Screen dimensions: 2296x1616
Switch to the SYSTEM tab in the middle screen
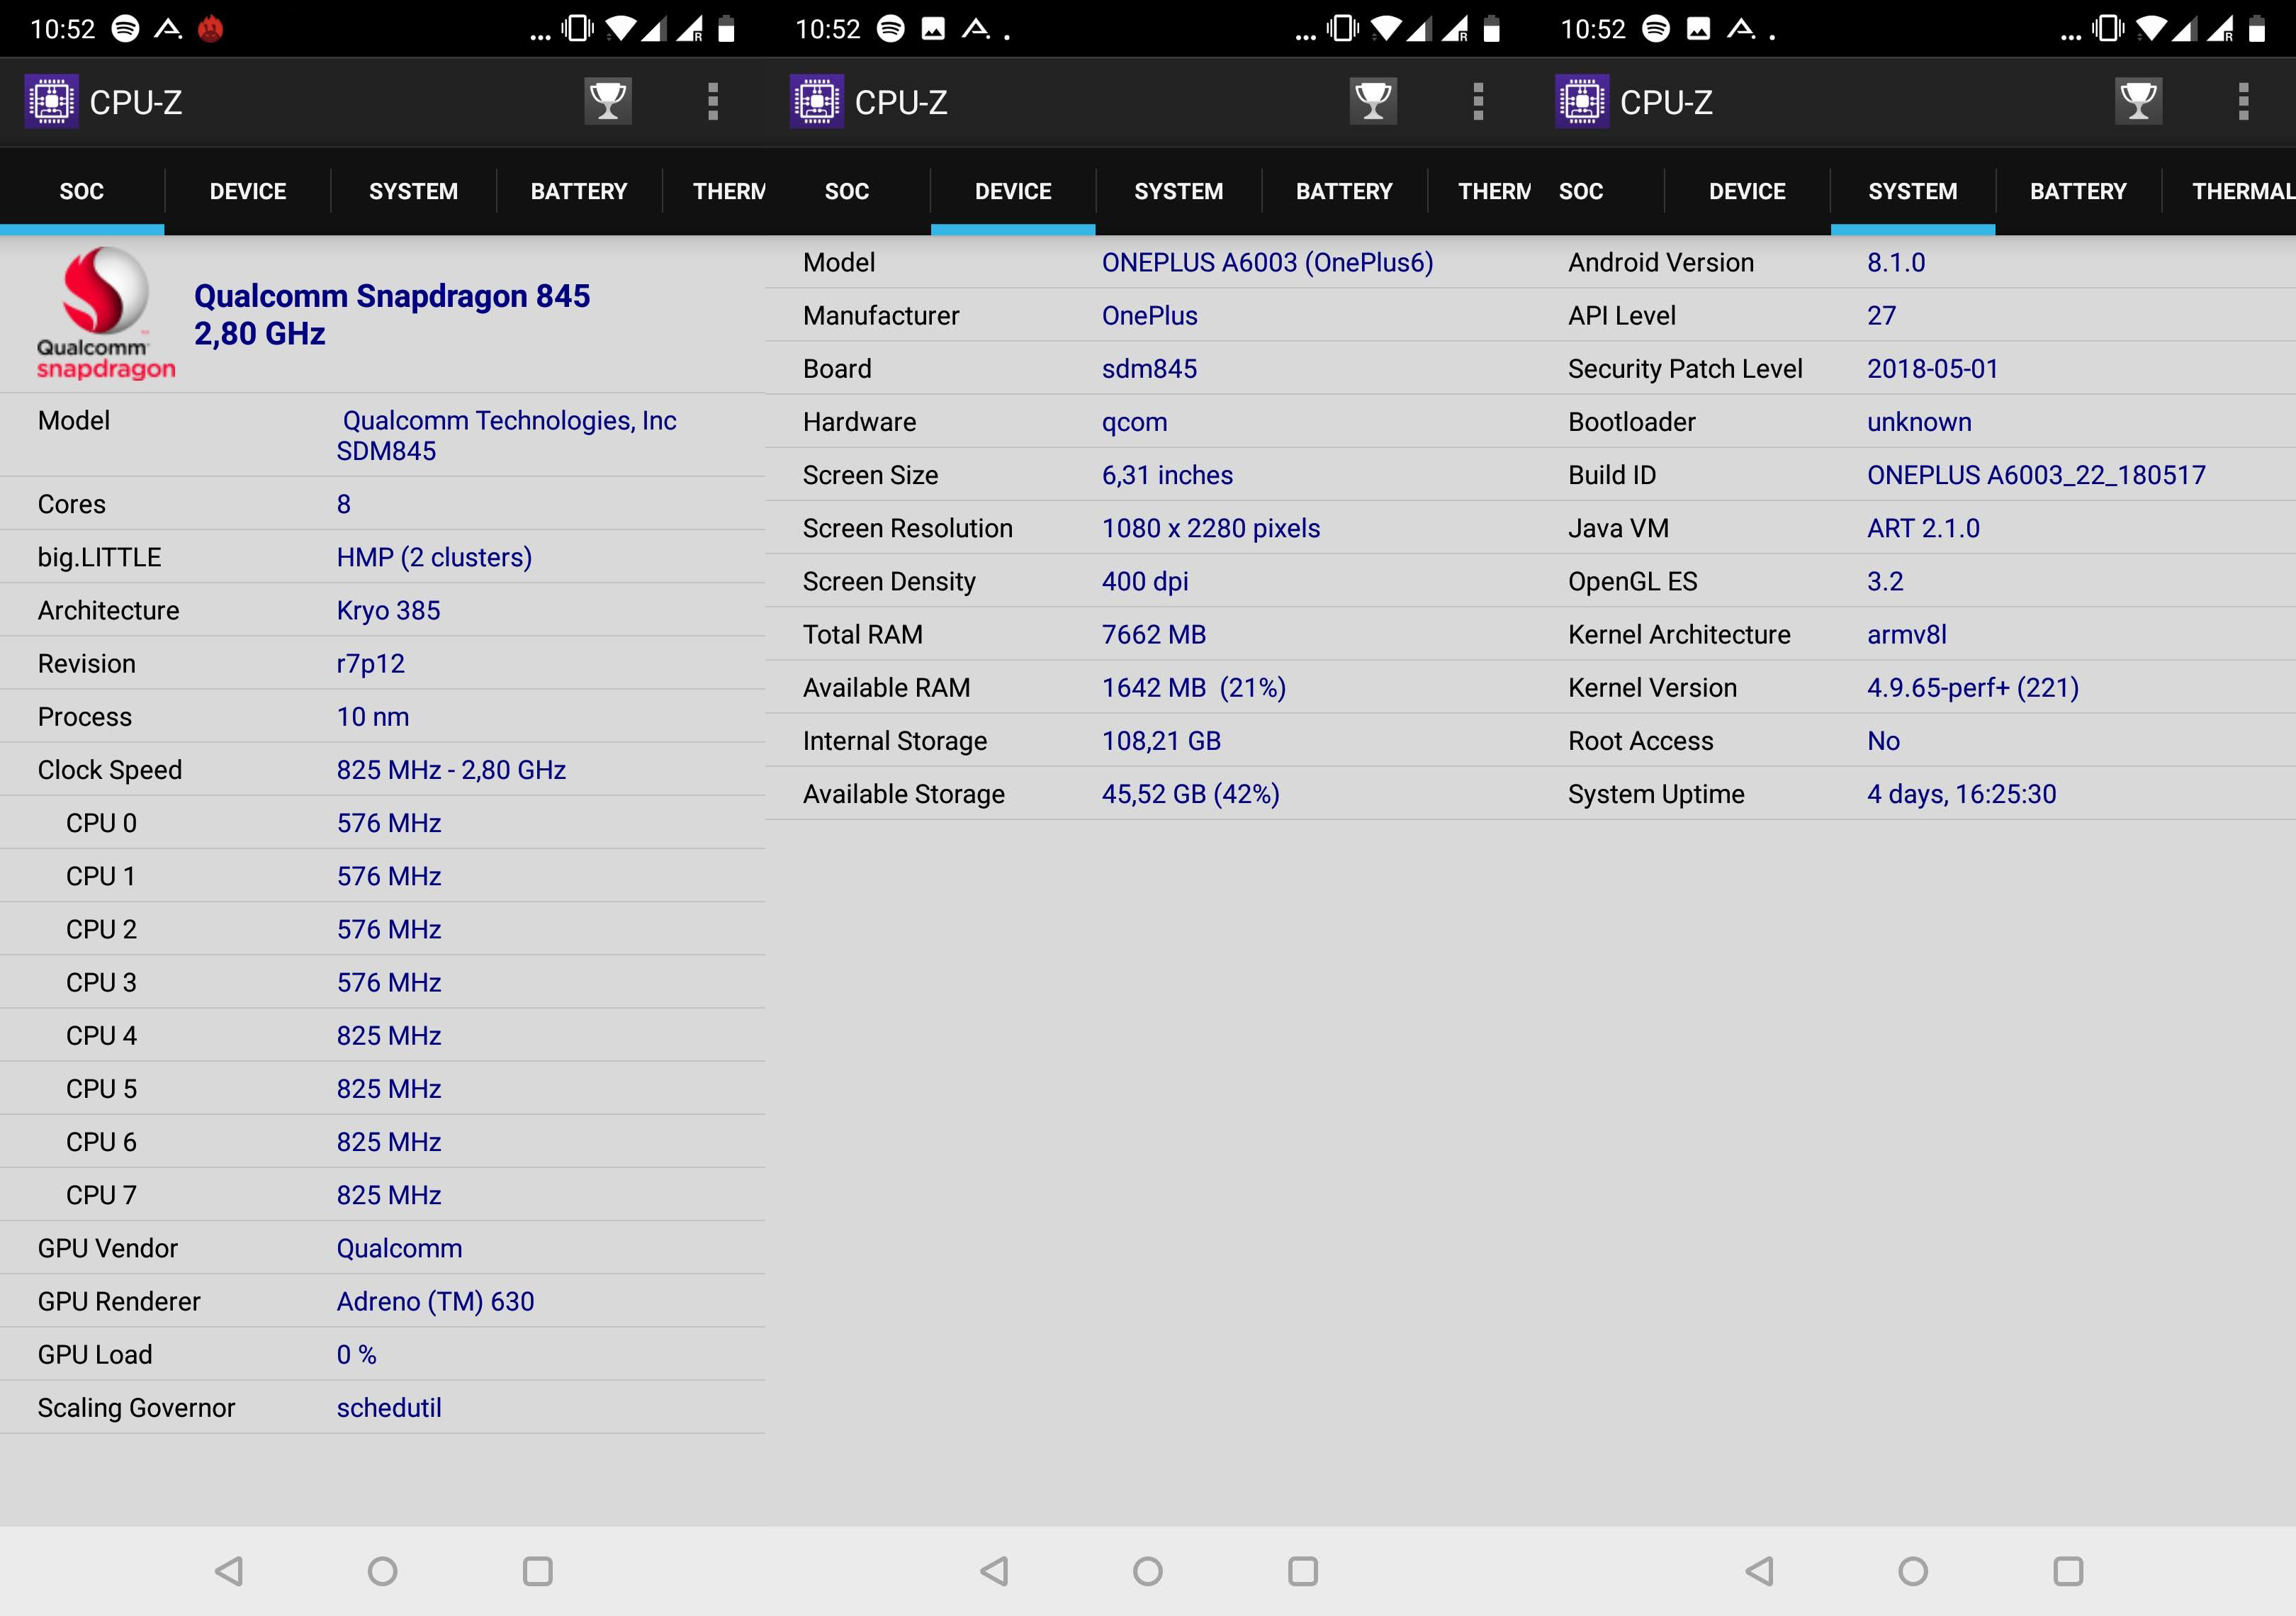[x=1178, y=191]
